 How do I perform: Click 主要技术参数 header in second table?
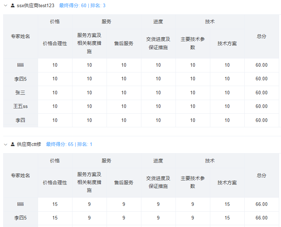point(193,182)
